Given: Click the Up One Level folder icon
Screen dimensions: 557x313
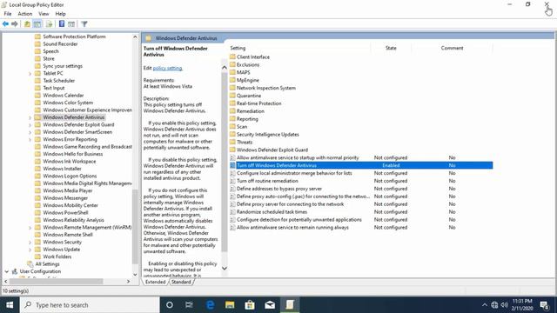Looking at the screenshot, I should click(x=27, y=23).
